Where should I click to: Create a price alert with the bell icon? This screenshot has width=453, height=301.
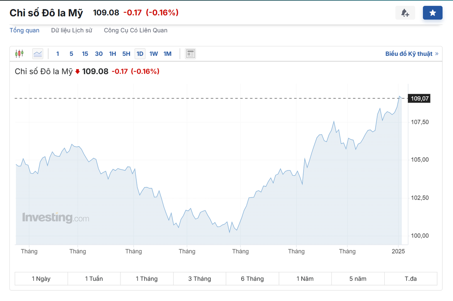(x=405, y=12)
